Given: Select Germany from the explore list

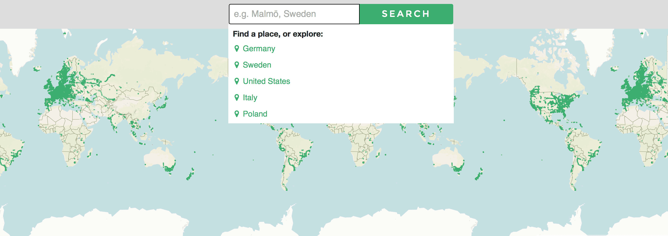Looking at the screenshot, I should point(259,48).
